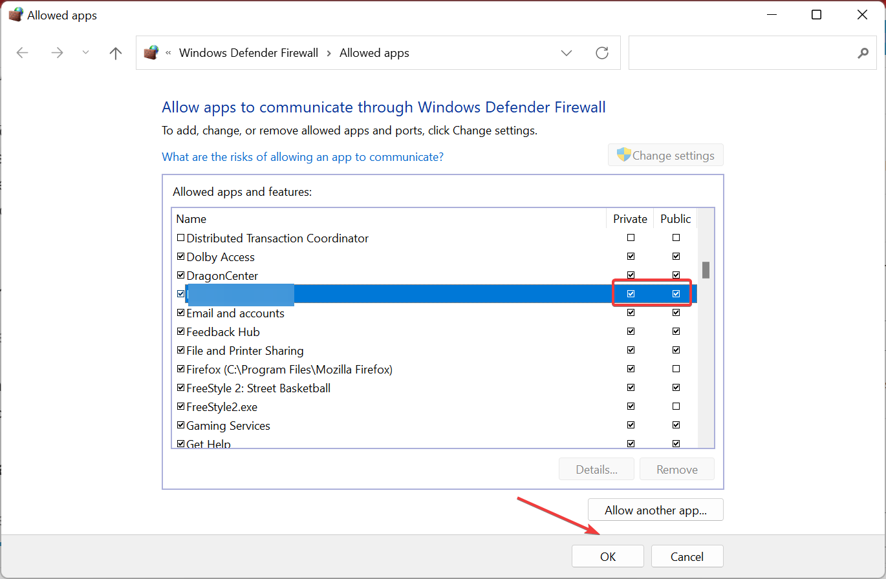This screenshot has height=579, width=886.
Task: Go up one folder level arrow
Action: 116,53
